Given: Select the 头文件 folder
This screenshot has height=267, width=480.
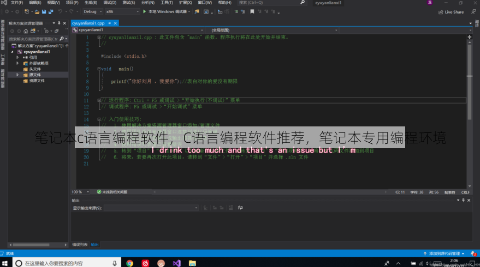Looking at the screenshot, I should coord(35,69).
